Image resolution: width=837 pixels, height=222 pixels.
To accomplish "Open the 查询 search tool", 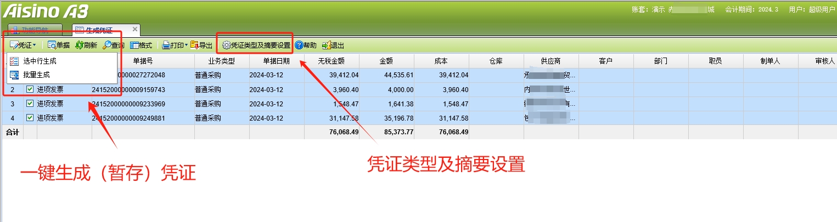I will (x=114, y=45).
